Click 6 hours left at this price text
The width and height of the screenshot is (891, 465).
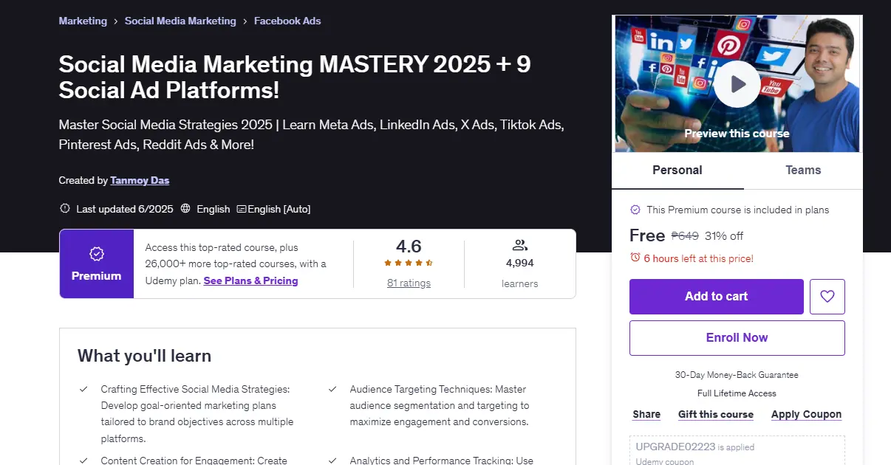point(699,258)
